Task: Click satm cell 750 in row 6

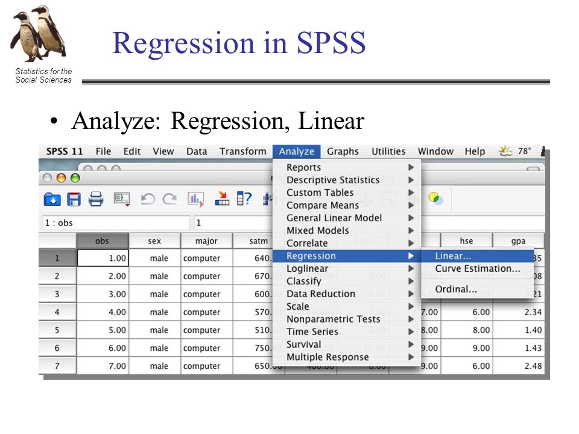Action: pyautogui.click(x=254, y=348)
